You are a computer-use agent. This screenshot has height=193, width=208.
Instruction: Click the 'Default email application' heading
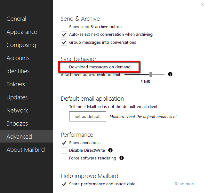click(x=92, y=99)
